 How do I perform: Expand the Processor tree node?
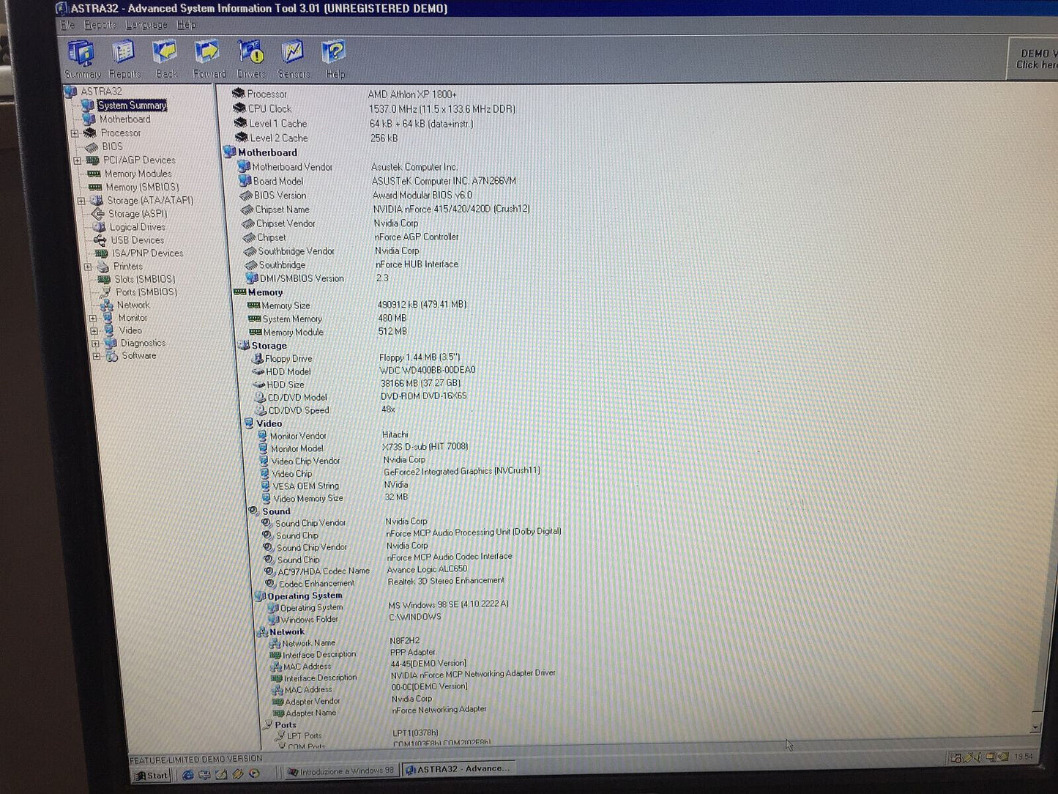click(76, 133)
